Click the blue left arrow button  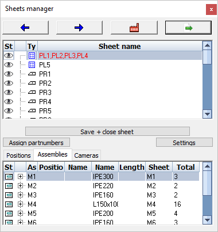(x=25, y=28)
